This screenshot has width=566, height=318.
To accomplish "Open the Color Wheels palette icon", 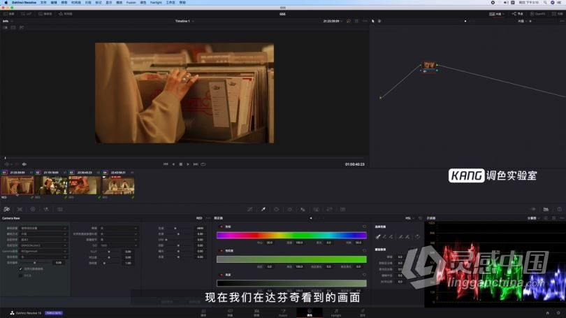I will pos(33,210).
